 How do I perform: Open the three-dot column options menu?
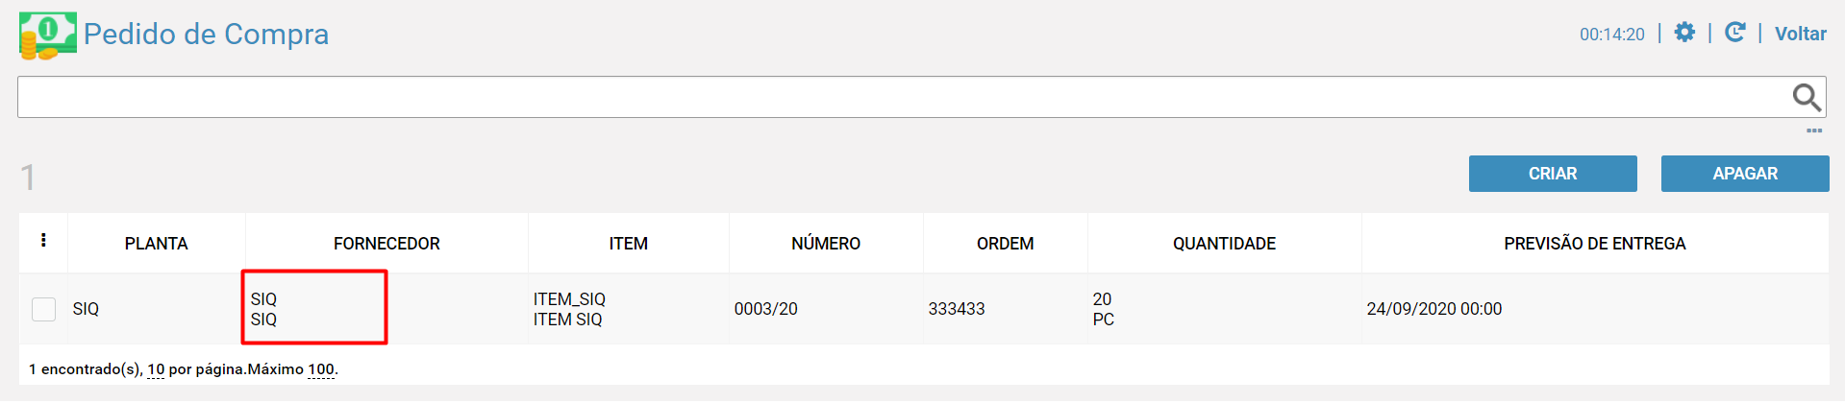click(x=43, y=241)
